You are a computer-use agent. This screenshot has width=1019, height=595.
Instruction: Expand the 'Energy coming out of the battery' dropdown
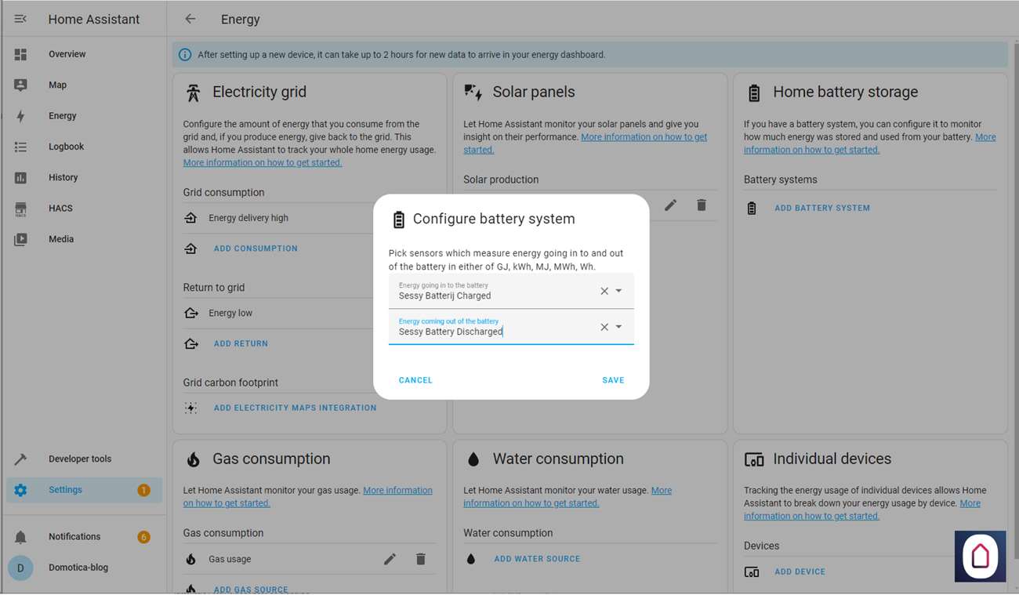tap(618, 327)
